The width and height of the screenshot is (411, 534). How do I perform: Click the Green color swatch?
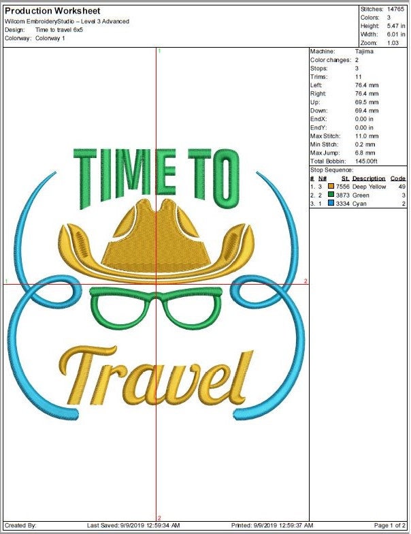tap(331, 195)
